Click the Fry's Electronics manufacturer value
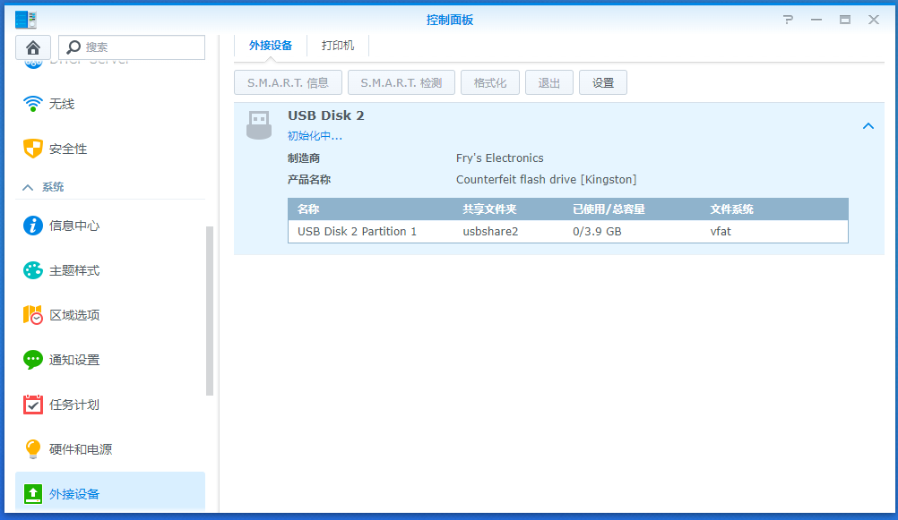Viewport: 898px width, 520px height. tap(499, 158)
